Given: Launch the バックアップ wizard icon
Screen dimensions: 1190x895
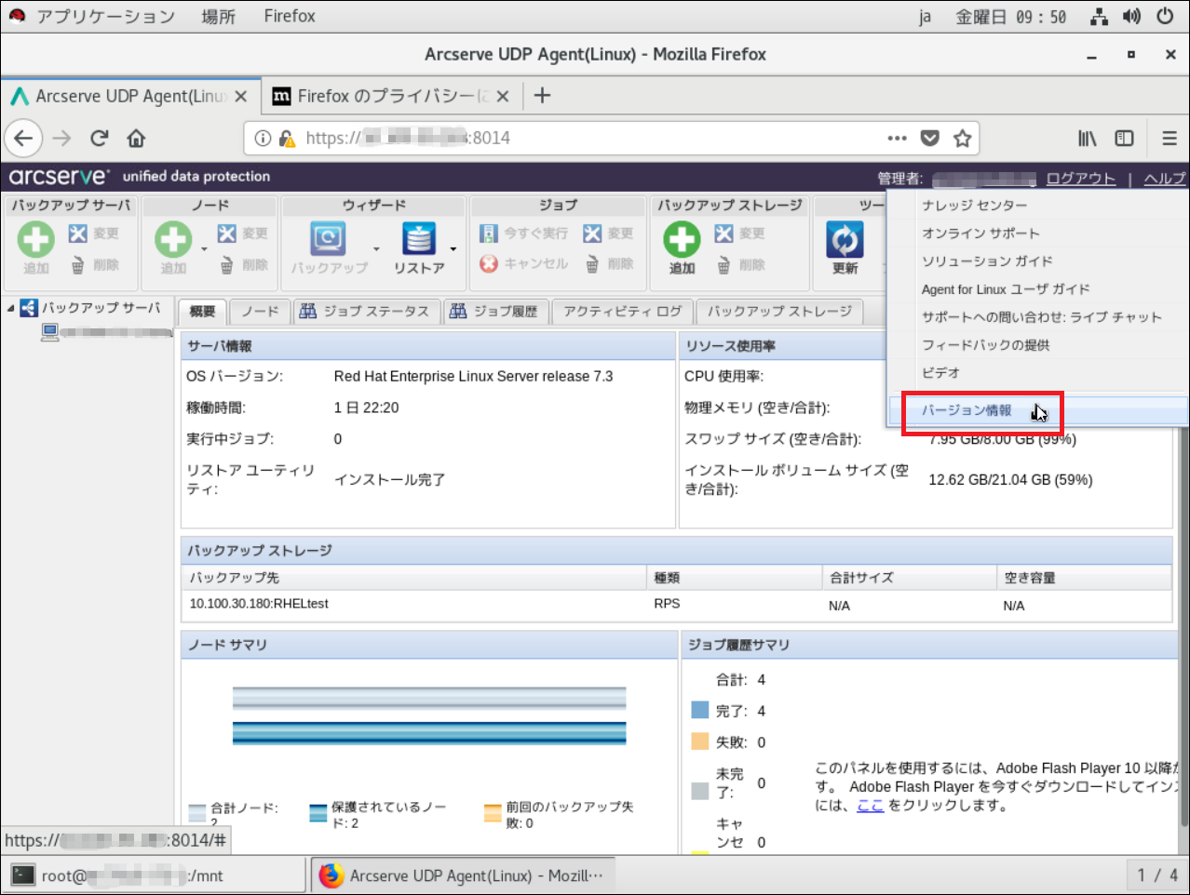Looking at the screenshot, I should [x=328, y=239].
